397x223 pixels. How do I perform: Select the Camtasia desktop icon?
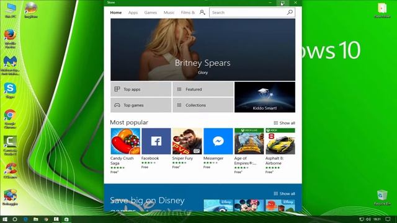[10, 146]
